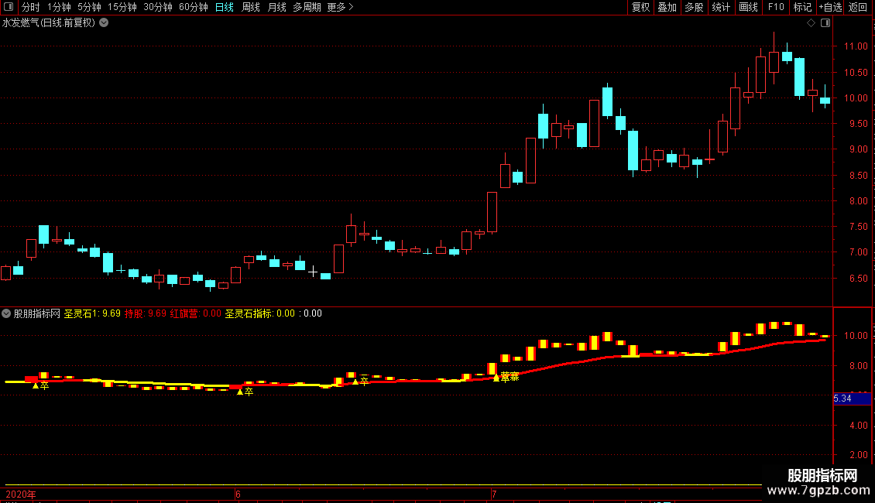The width and height of the screenshot is (875, 503).
Task: Click the panel layout icon at top-left
Action: (9, 7)
